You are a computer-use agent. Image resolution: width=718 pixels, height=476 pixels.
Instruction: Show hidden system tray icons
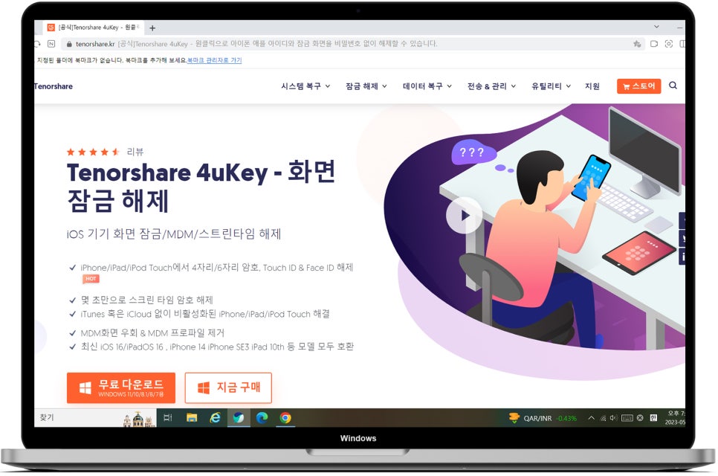[x=591, y=418]
